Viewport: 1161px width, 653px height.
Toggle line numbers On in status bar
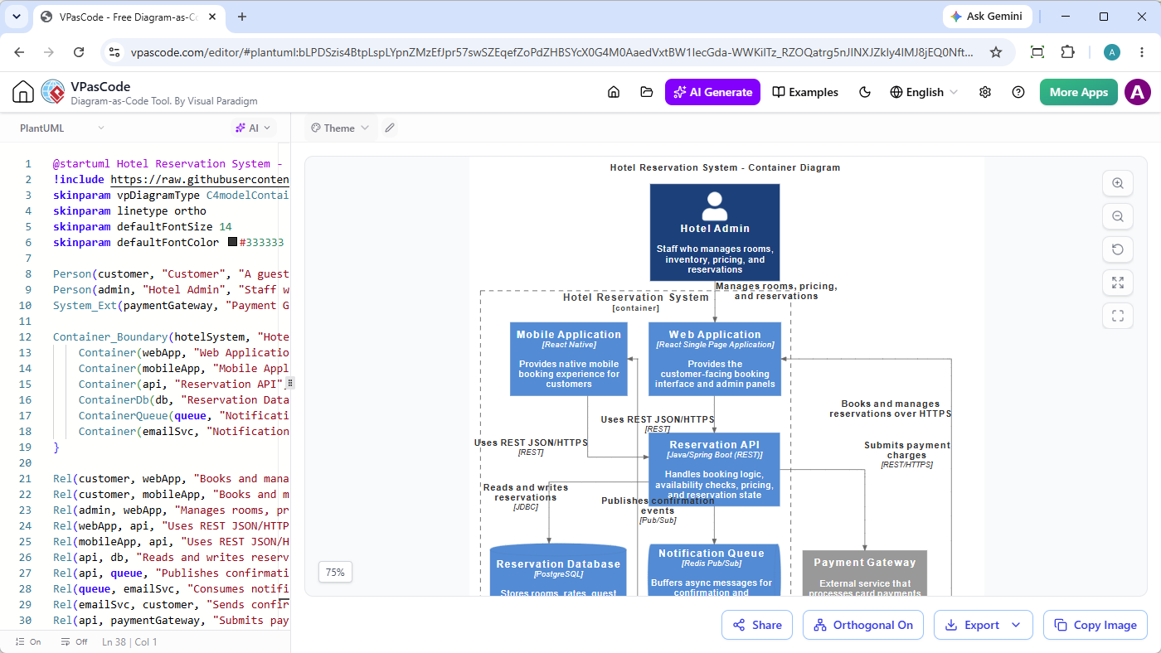pyautogui.click(x=27, y=642)
